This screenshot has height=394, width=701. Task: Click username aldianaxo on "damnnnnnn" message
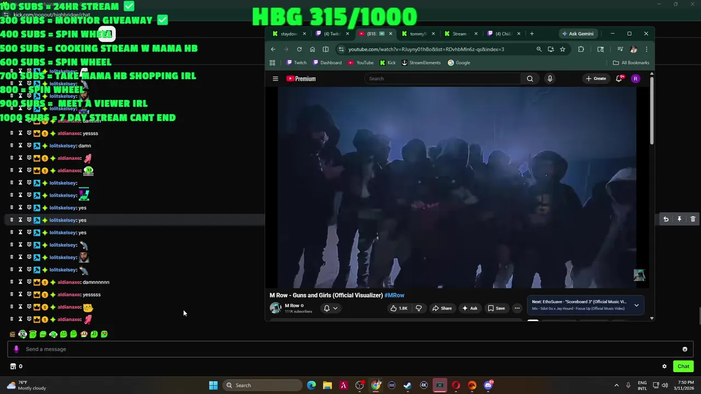(69, 282)
